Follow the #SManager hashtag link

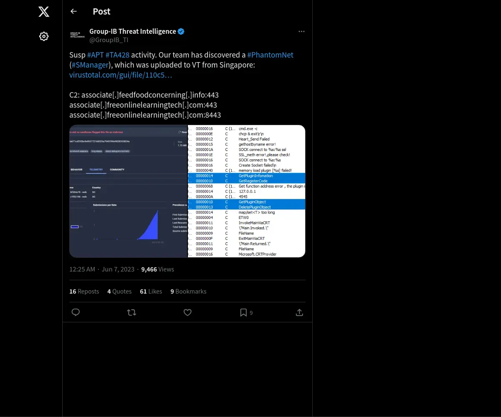pyautogui.click(x=90, y=65)
